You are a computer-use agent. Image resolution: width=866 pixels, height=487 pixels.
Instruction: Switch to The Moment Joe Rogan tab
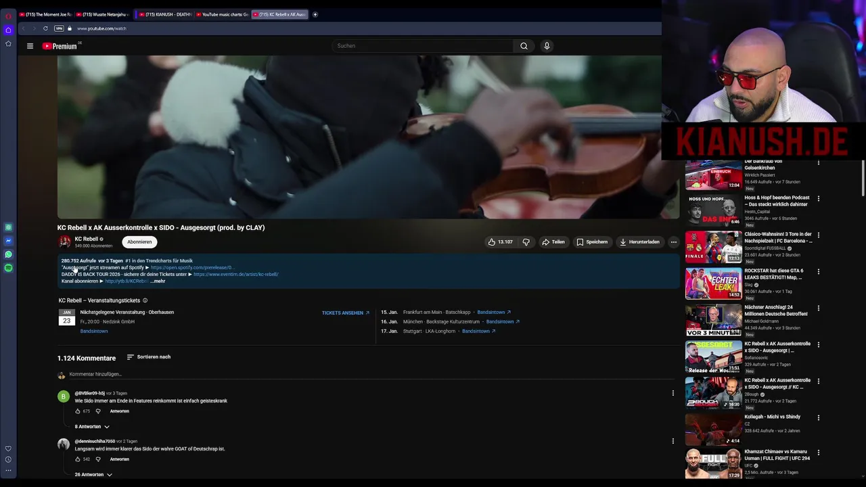click(x=45, y=14)
